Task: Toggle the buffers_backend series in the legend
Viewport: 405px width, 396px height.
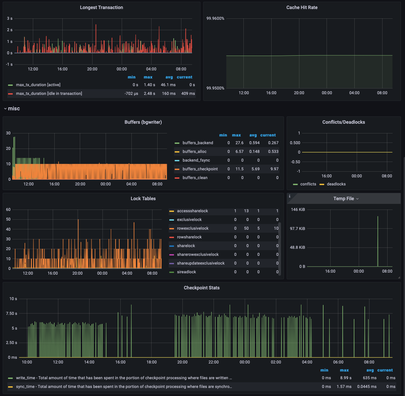Action: pos(197,143)
